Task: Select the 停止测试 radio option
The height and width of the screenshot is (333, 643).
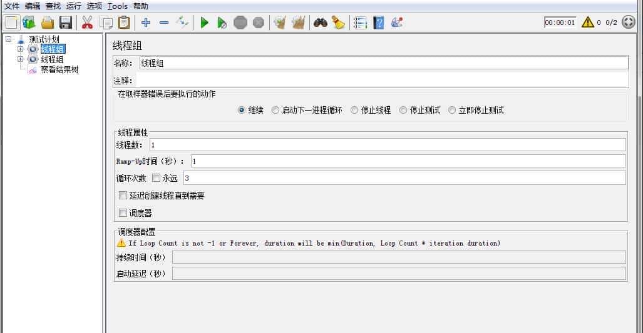Action: coord(403,110)
